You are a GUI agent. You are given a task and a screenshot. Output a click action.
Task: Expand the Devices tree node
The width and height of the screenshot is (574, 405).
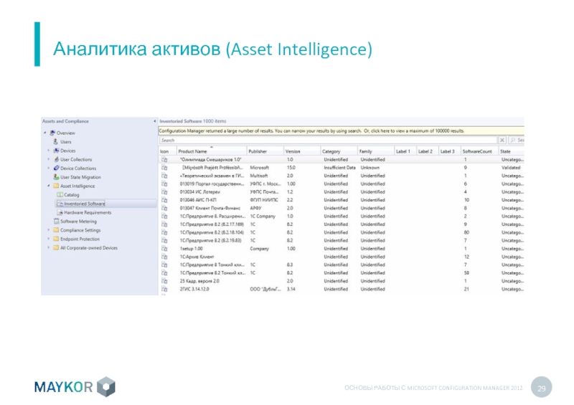(x=48, y=151)
